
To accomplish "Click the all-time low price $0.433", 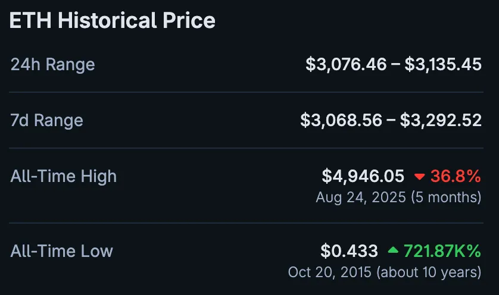I will [x=349, y=251].
